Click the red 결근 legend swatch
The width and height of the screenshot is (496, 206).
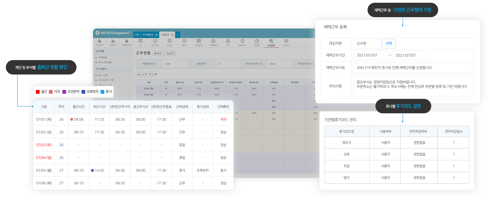[x=38, y=92]
